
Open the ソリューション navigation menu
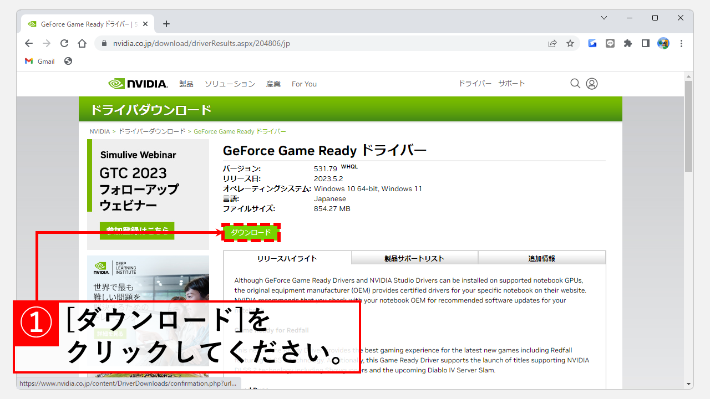[x=229, y=83]
